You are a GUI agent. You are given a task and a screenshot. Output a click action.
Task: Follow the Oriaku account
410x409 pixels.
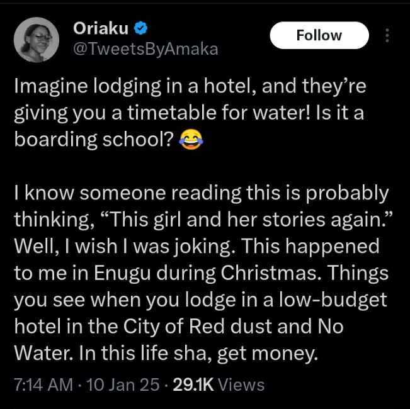[319, 36]
